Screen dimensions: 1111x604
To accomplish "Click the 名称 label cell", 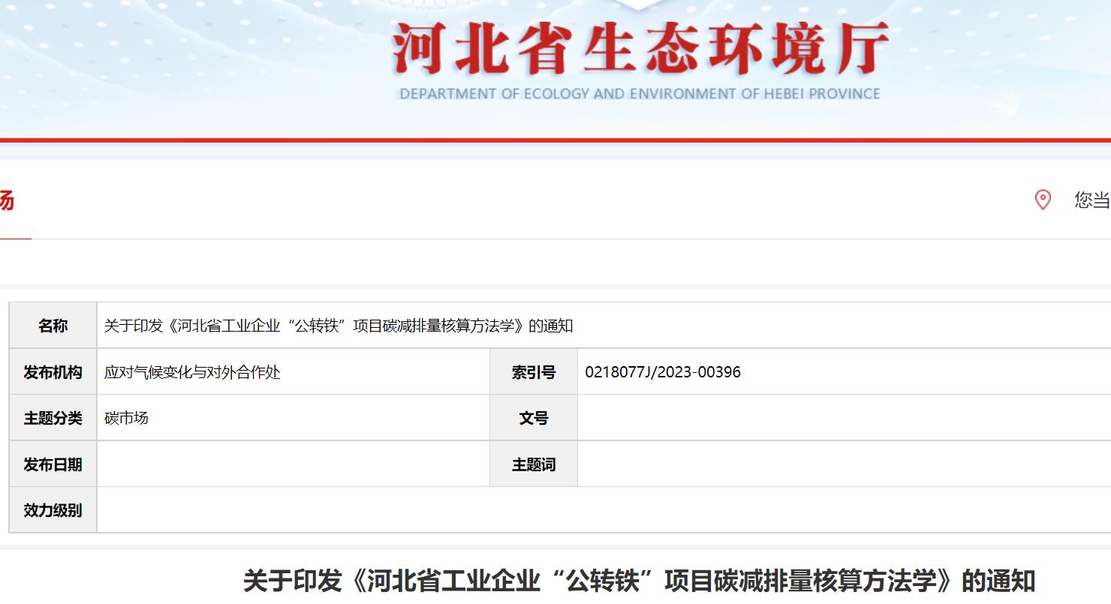I will 53,326.
